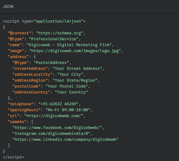179x161 pixels.
Task: Click the "Your Country" value
Action: [71, 92]
